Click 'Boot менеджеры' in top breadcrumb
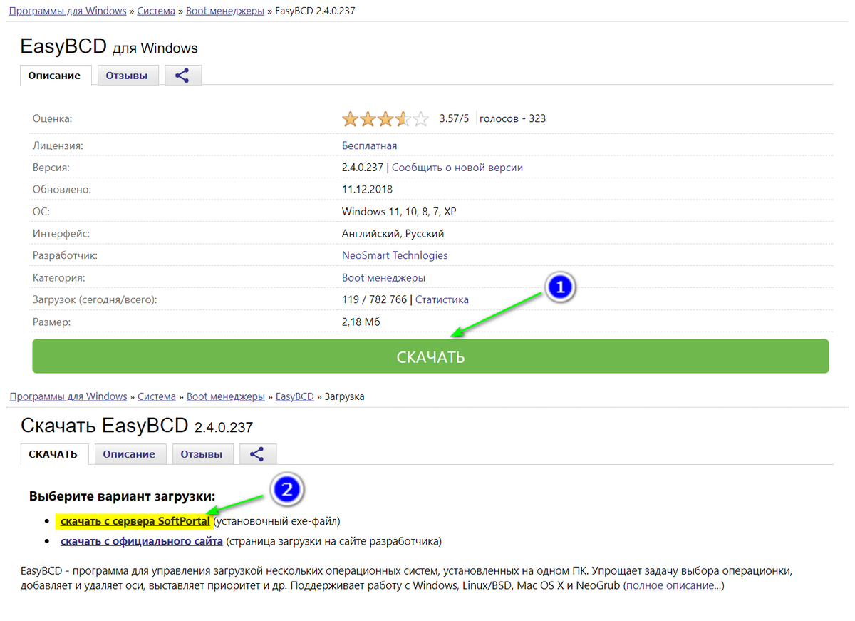Screen dimensions: 855x621 226,11
